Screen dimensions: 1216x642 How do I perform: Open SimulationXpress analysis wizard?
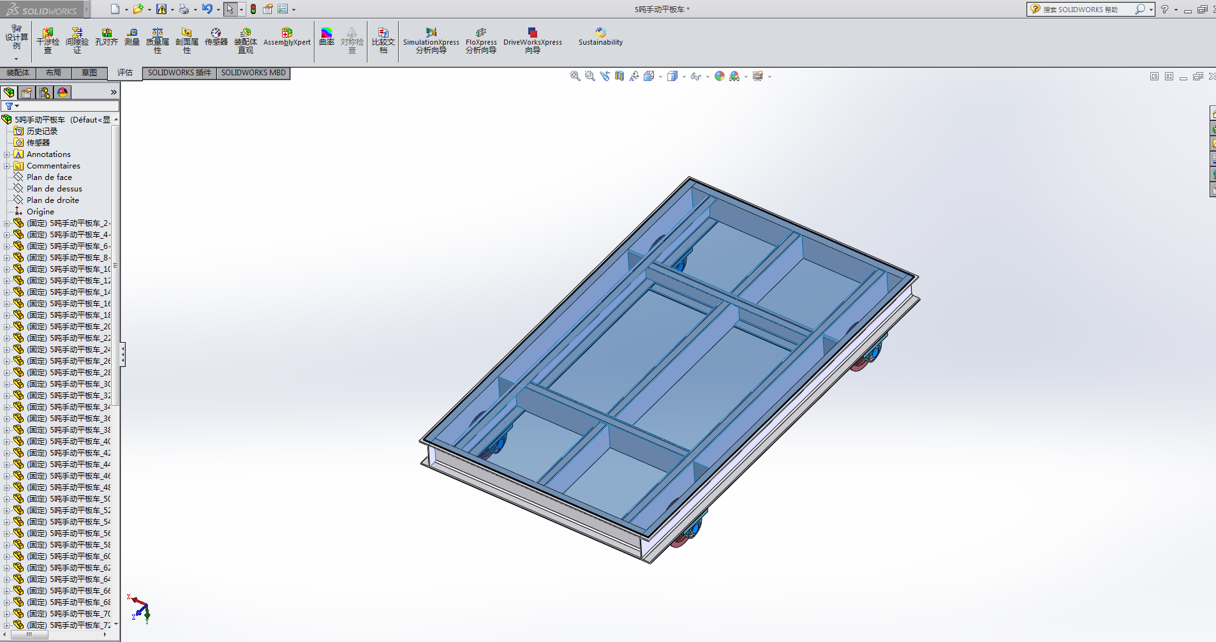click(431, 40)
